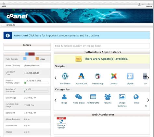Click the WordPress text label
Viewport: 154px width, 137px height.
[x=65, y=83]
